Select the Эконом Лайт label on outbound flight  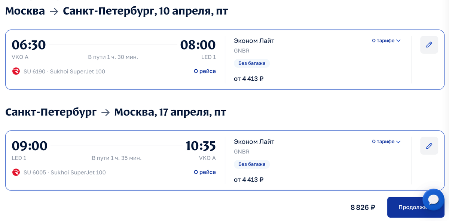pos(254,41)
